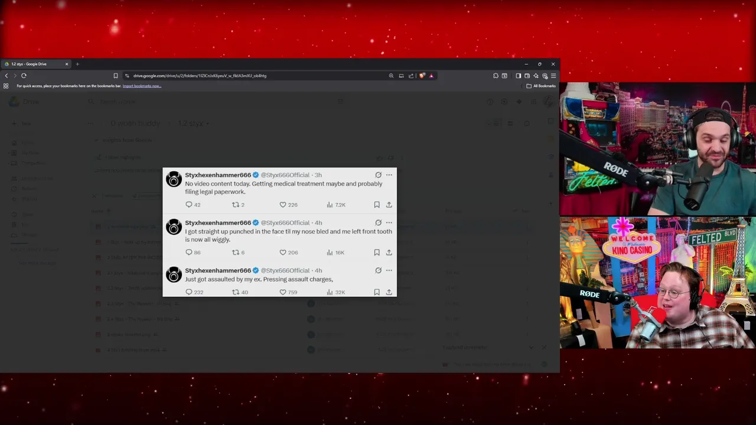Open profile avatar of the 3h tweet
This screenshot has width=756, height=425.
tap(174, 179)
